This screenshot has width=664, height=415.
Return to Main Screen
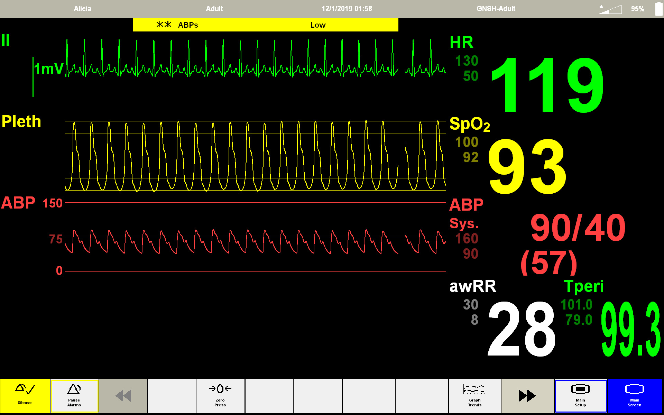click(635, 395)
